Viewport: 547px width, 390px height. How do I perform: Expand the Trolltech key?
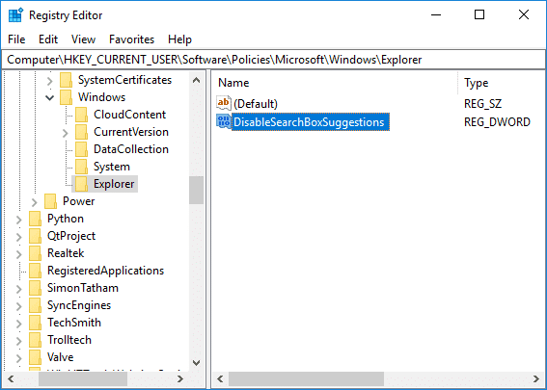[19, 341]
